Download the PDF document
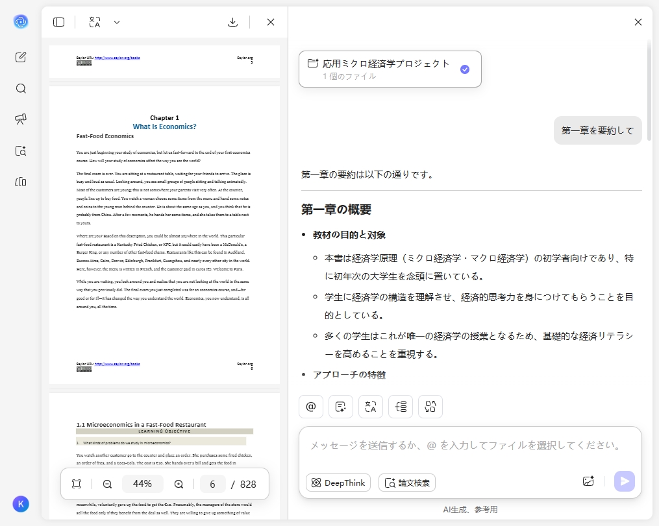Image resolution: width=659 pixels, height=526 pixels. pyautogui.click(x=232, y=21)
